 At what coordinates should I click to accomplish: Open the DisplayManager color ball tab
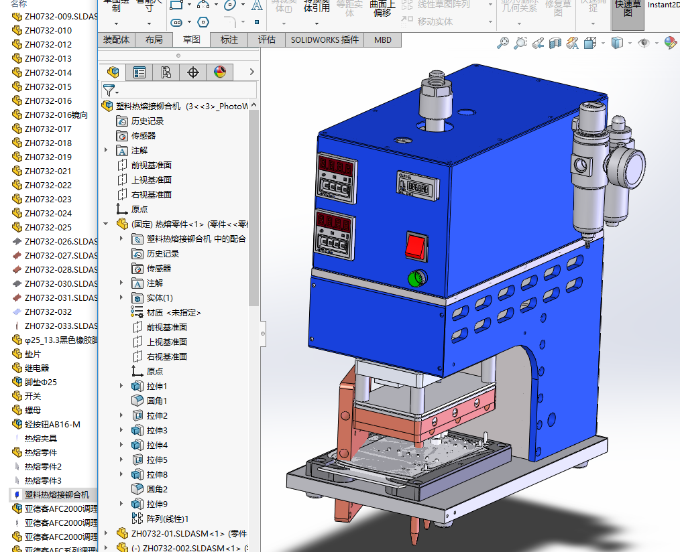click(x=220, y=72)
